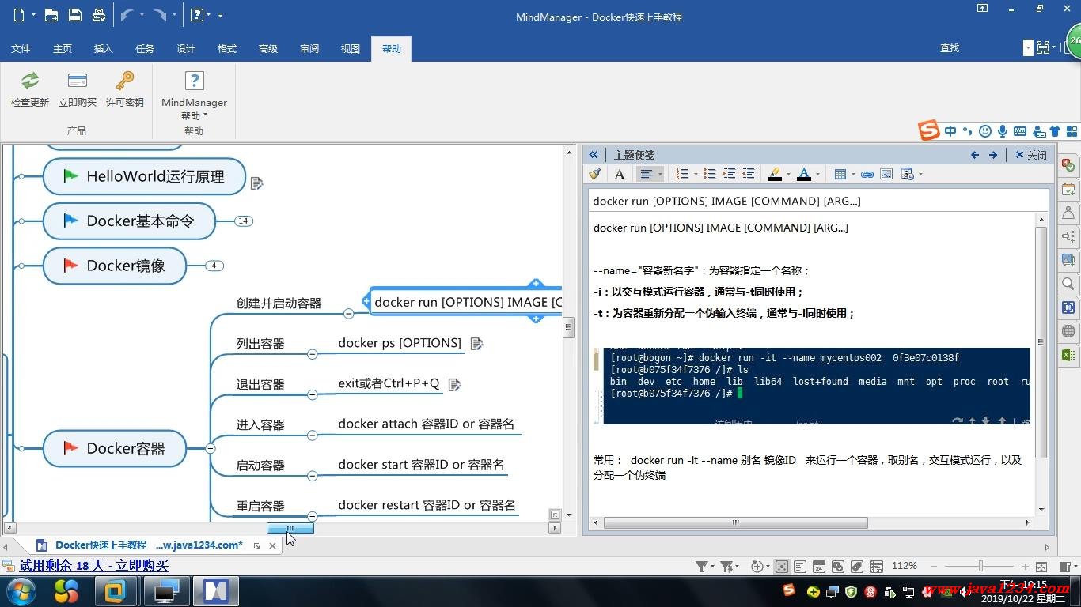Open font color dropdown arrow in notes
Screen dimensions: 1081x607
point(817,174)
